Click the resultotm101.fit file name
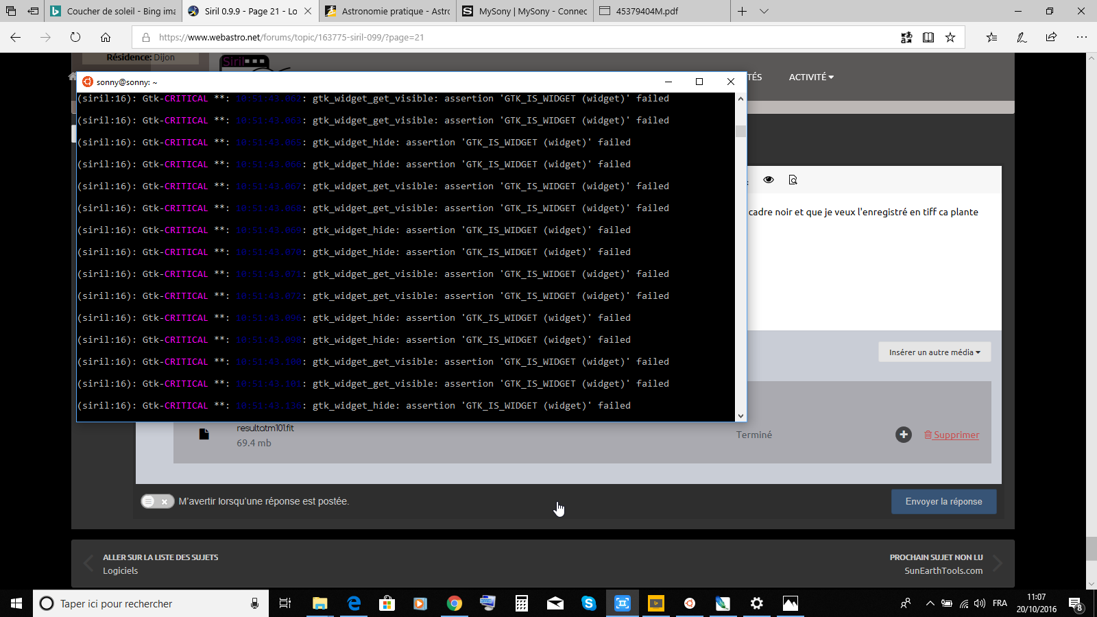This screenshot has height=617, width=1097. [x=265, y=428]
